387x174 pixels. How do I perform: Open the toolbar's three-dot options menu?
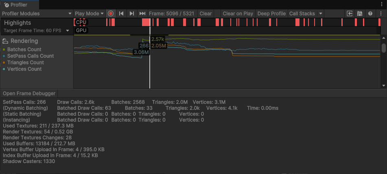coord(381,13)
